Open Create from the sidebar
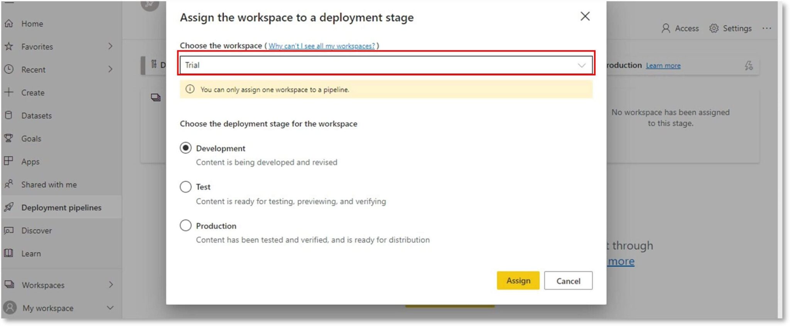 (33, 93)
